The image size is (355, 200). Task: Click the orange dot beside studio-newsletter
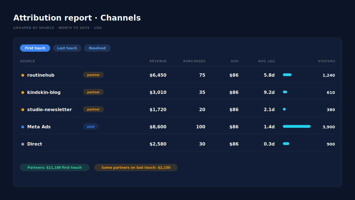pyautogui.click(x=23, y=110)
